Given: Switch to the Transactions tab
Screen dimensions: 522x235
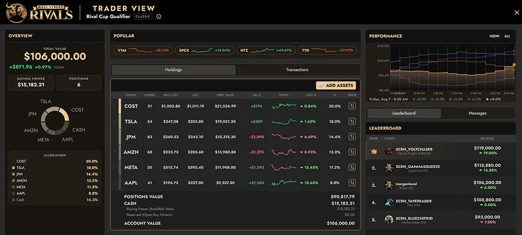Looking at the screenshot, I should (297, 70).
